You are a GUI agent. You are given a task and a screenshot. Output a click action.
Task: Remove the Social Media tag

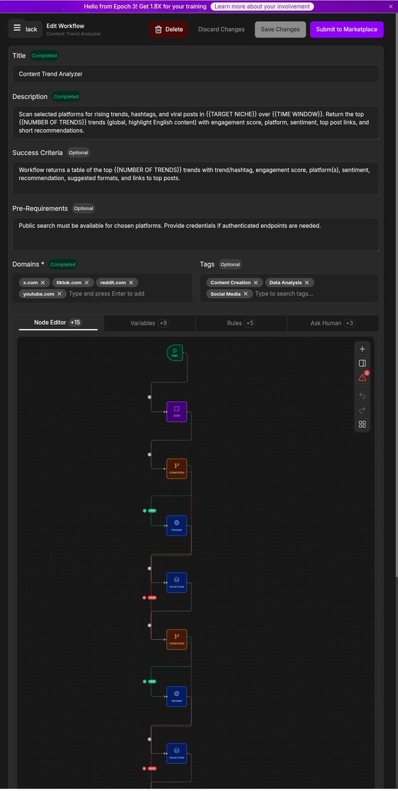pyautogui.click(x=246, y=293)
